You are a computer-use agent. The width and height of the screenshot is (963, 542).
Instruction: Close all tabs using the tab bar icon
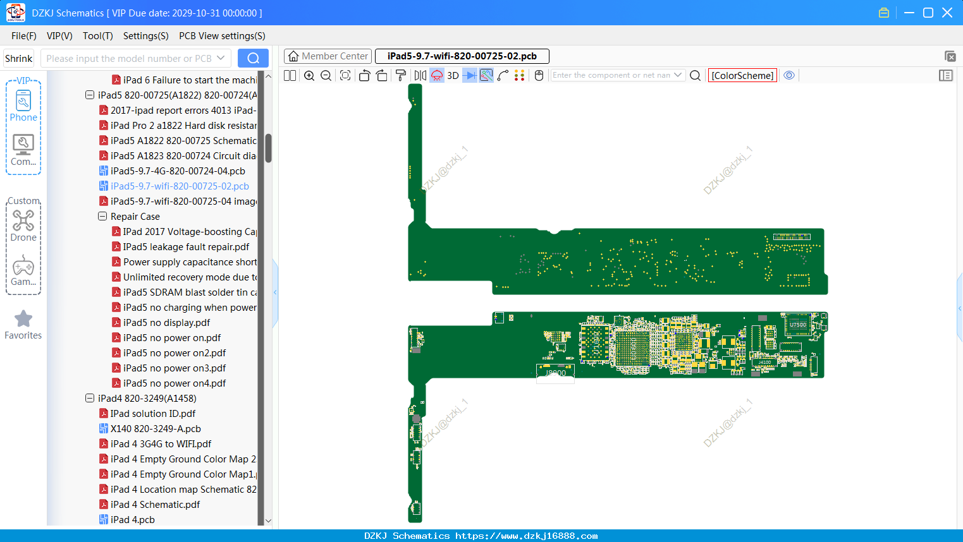950,56
